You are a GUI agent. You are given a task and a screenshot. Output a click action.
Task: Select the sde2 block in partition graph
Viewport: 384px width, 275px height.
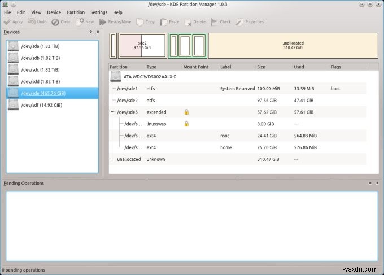[x=141, y=45]
